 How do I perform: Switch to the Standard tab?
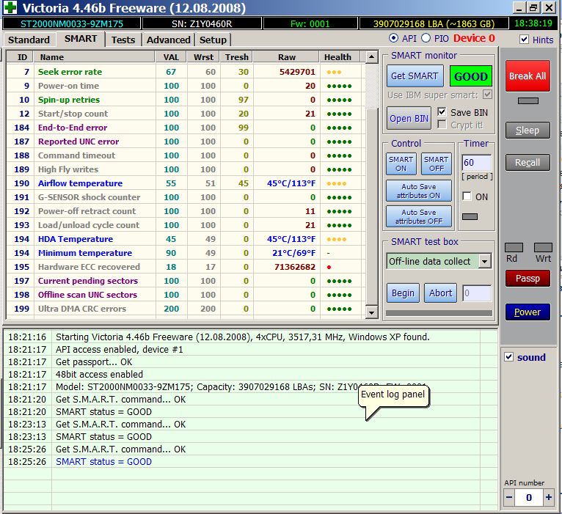pyautogui.click(x=29, y=40)
